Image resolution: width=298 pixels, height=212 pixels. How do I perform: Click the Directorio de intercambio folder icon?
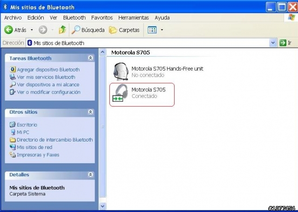point(13,140)
